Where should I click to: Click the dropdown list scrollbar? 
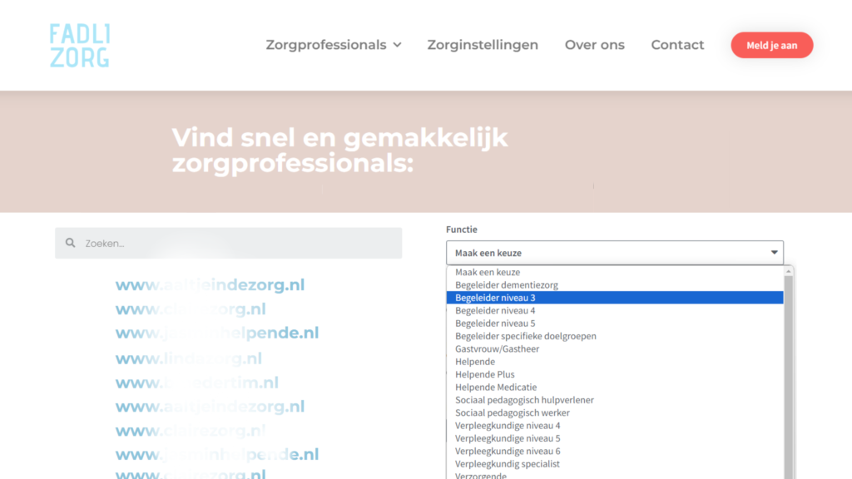pyautogui.click(x=789, y=374)
